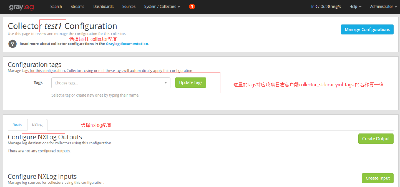400x187 pixels.
Task: Click the Graylog logo
Action: 21,7
